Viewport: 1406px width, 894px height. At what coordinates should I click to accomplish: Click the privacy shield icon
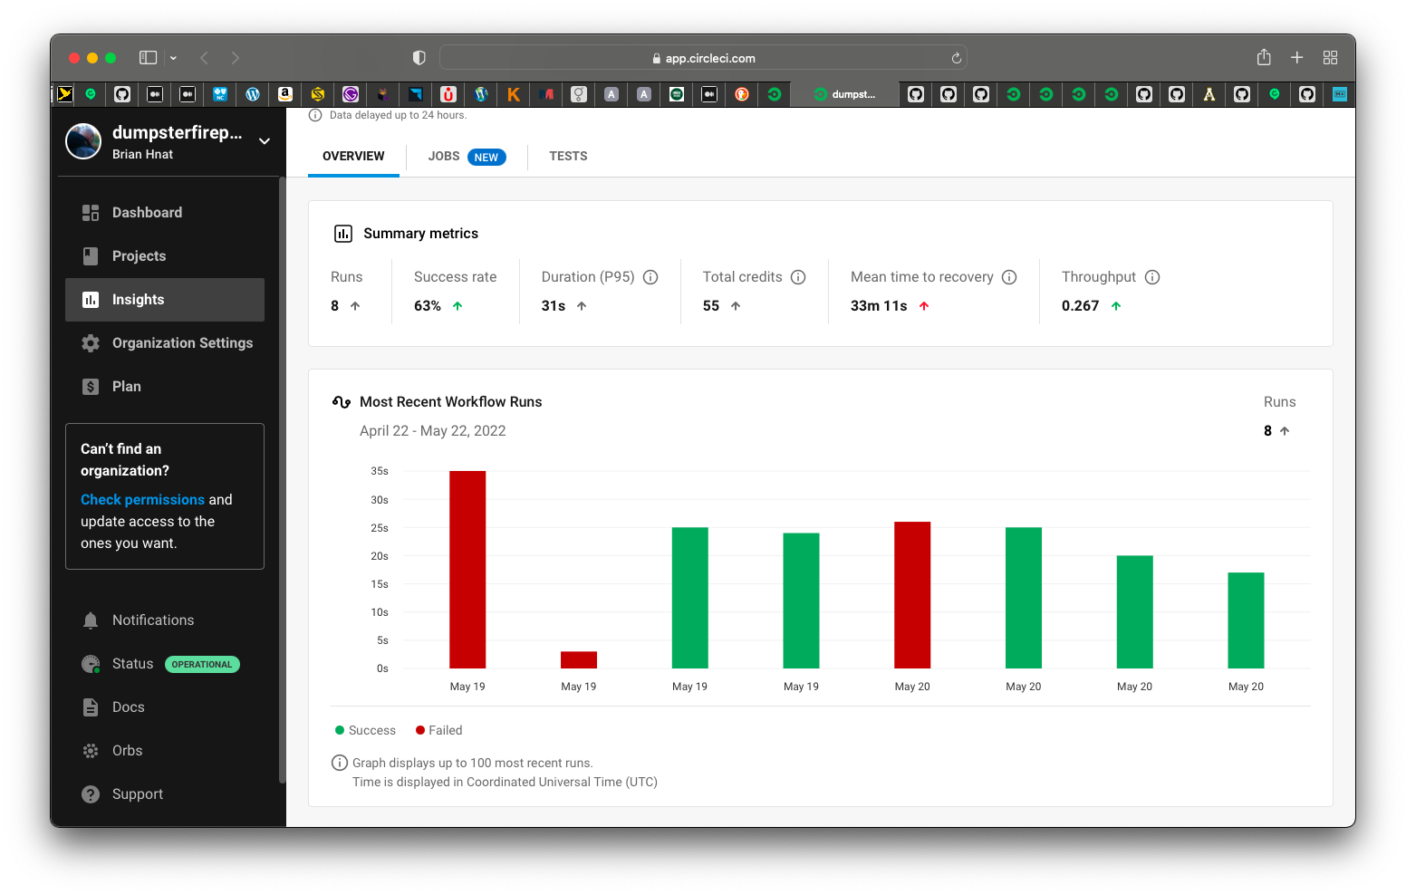tap(419, 58)
